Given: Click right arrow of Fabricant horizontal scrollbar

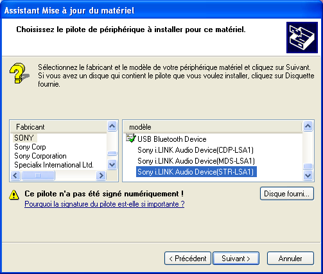Looking at the screenshot, I should click(101, 176).
